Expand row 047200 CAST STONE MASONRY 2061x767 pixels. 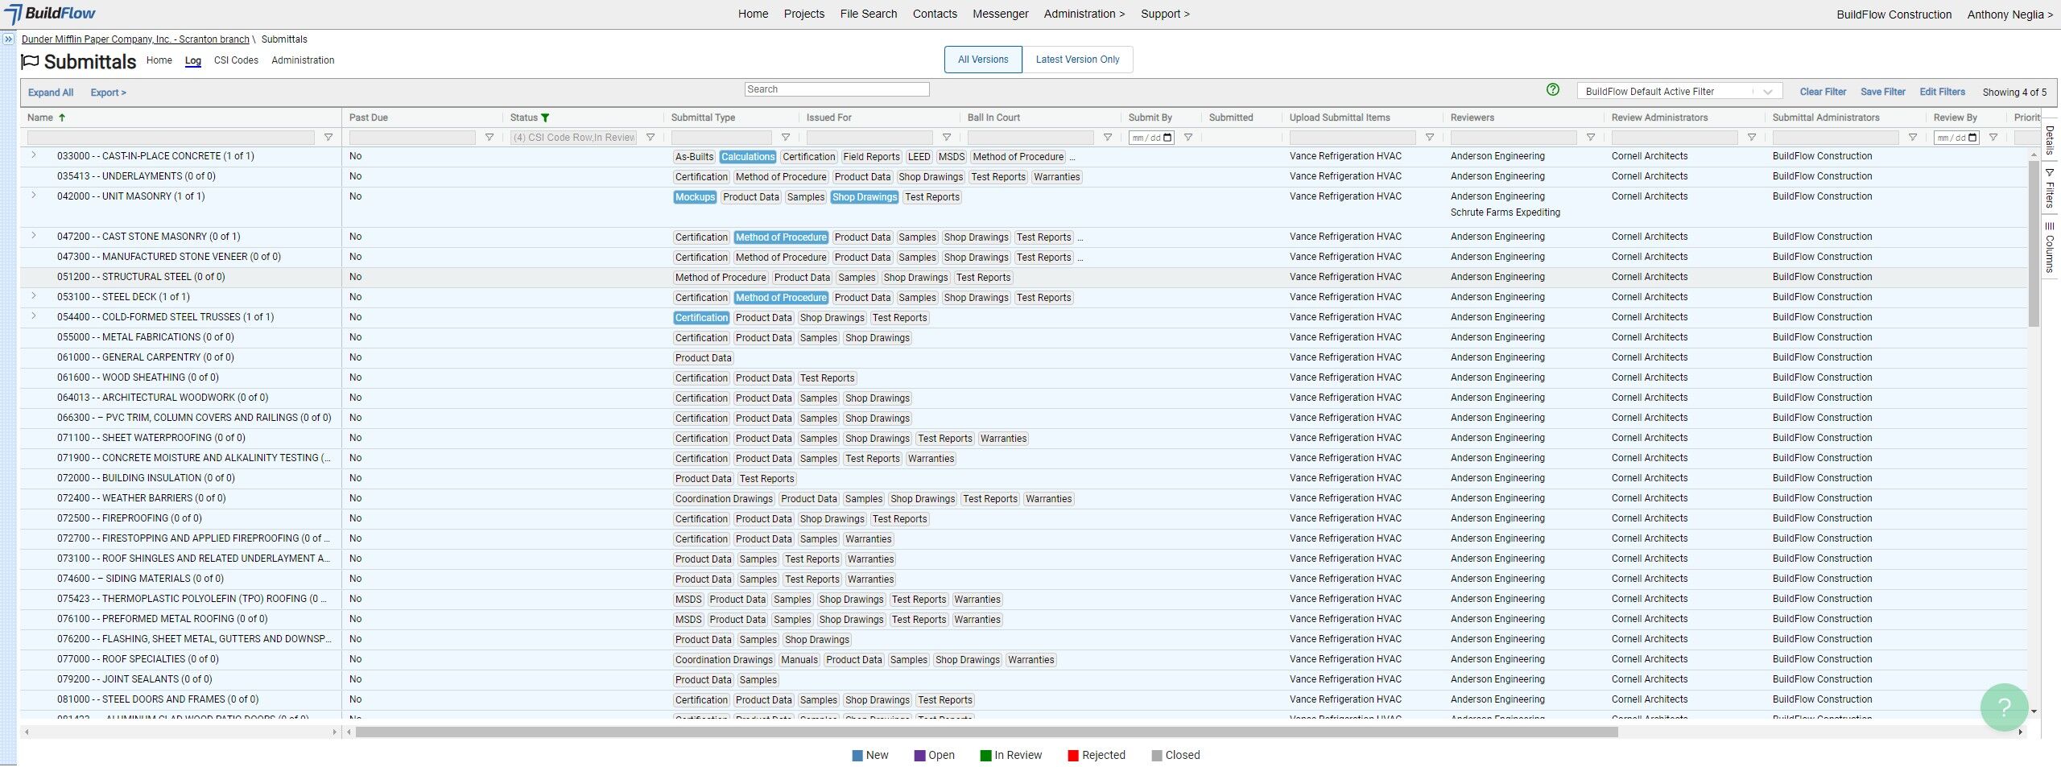tap(34, 236)
